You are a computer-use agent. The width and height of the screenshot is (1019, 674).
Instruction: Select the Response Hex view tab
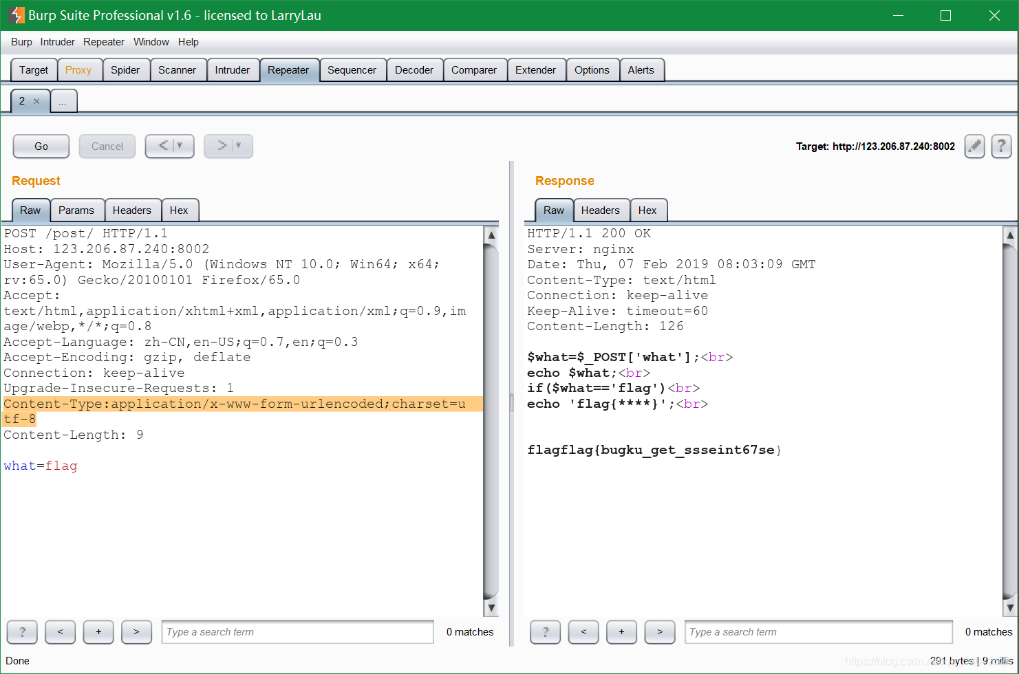pos(647,210)
